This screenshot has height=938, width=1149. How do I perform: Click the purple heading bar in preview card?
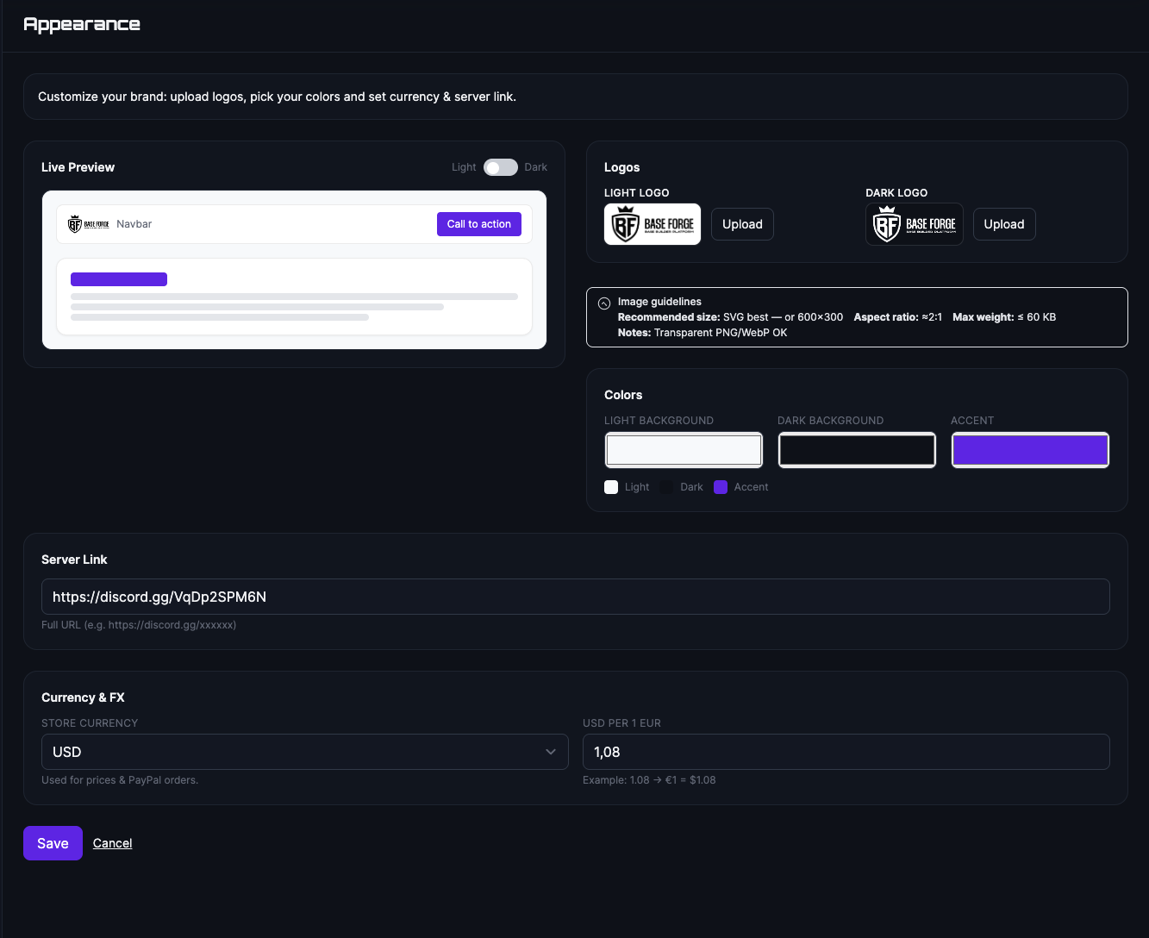pyautogui.click(x=119, y=279)
